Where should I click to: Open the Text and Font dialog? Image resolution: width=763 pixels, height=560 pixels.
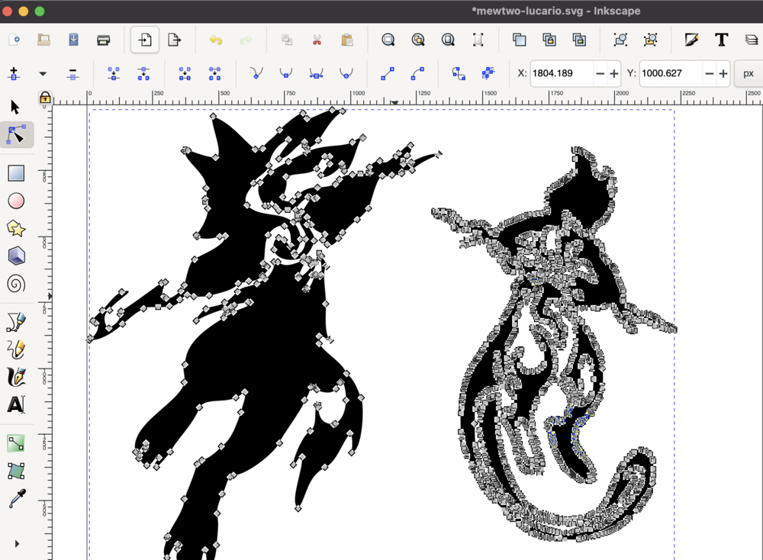click(722, 40)
